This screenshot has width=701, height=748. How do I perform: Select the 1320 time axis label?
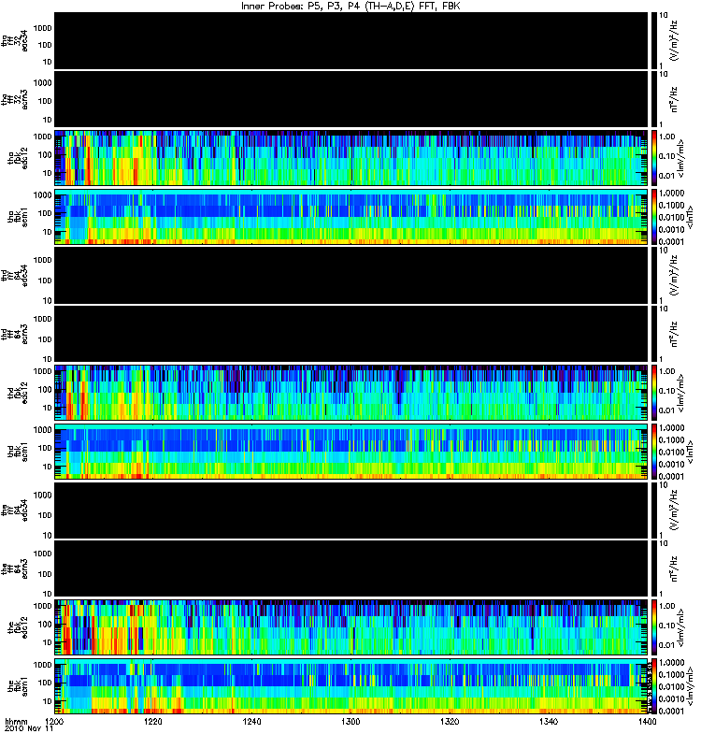(x=450, y=721)
